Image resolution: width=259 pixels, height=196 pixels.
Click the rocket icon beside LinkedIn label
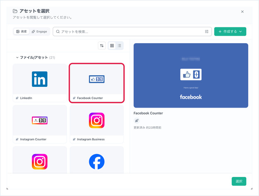point(17,98)
